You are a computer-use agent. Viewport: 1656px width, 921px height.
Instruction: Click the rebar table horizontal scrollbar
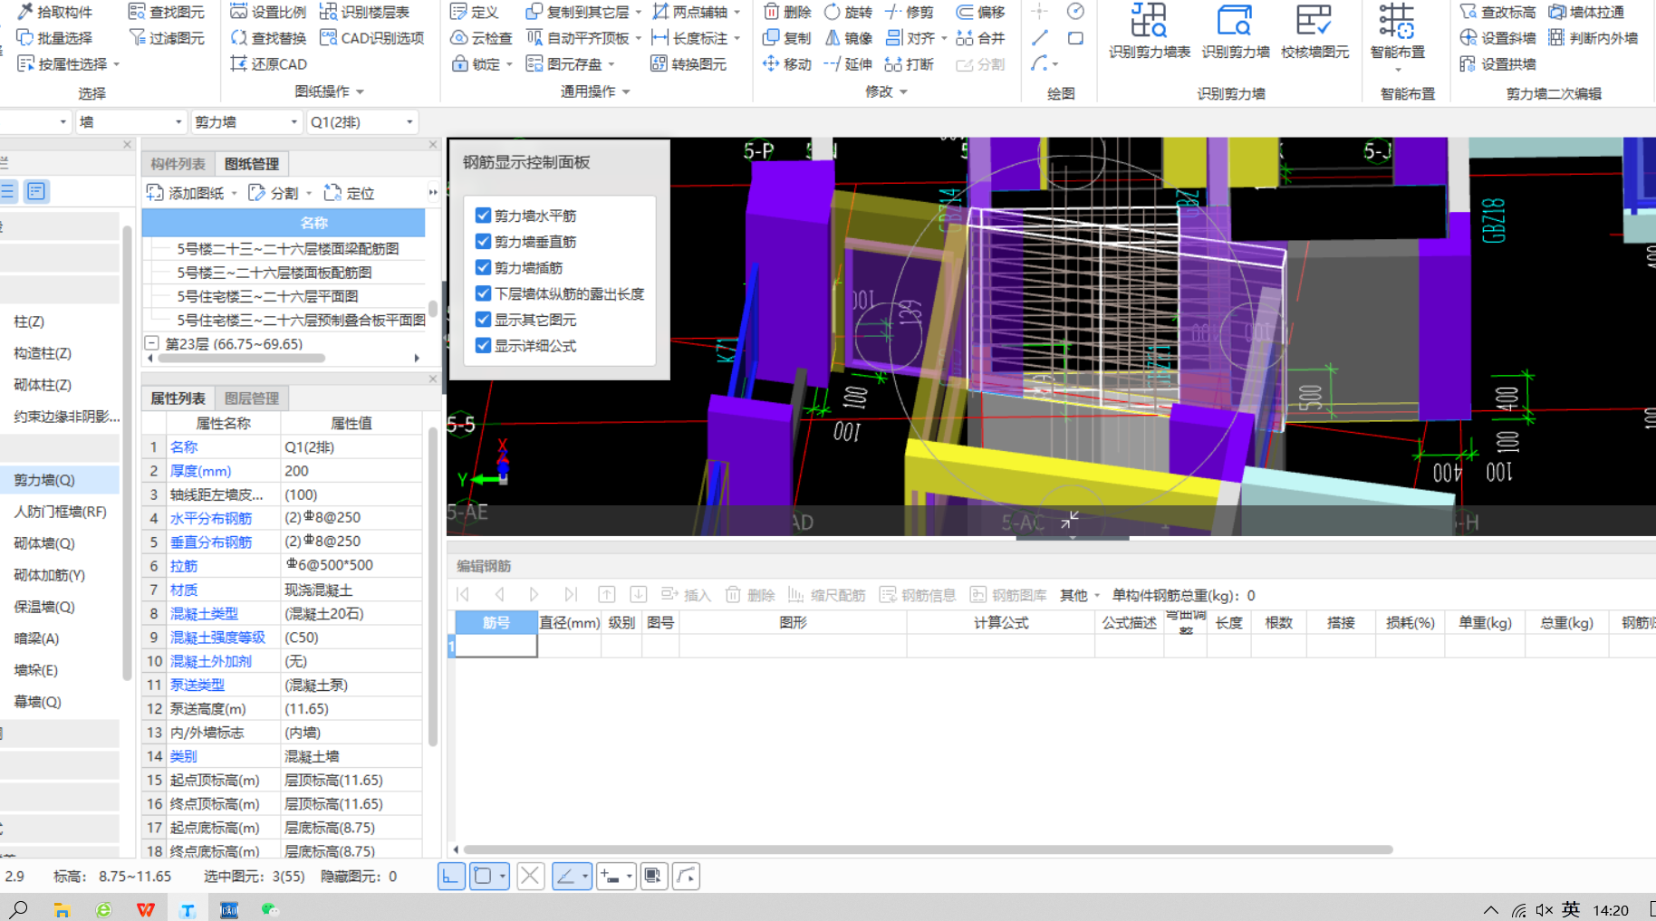(928, 849)
